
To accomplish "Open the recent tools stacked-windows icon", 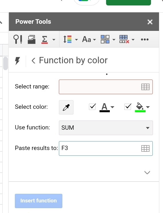I will point(32,40).
